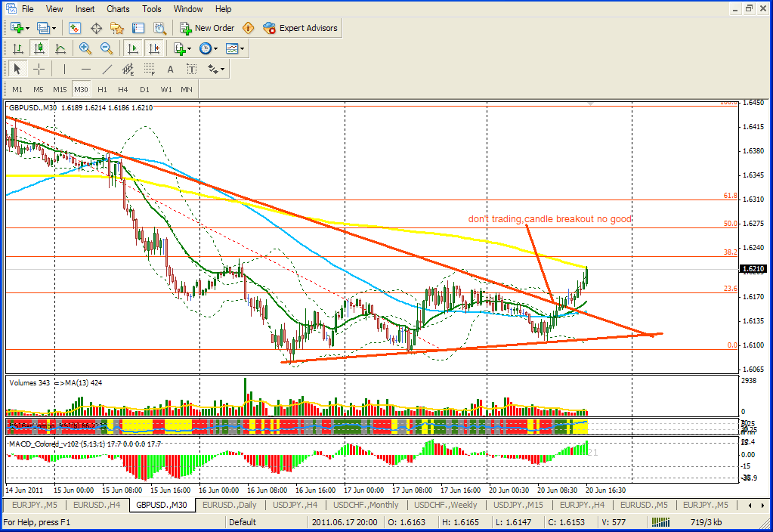The height and width of the screenshot is (532, 773).
Task: Select the Fibonacci retracement tool
Action: tap(150, 69)
